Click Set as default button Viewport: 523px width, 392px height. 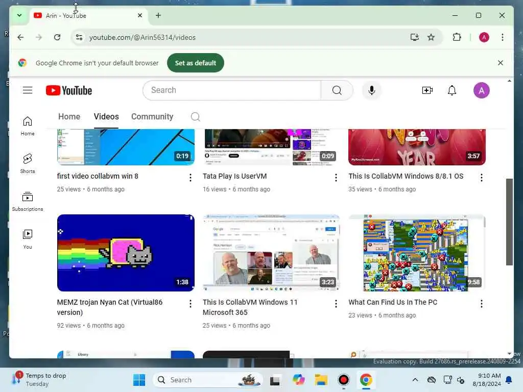pos(196,63)
